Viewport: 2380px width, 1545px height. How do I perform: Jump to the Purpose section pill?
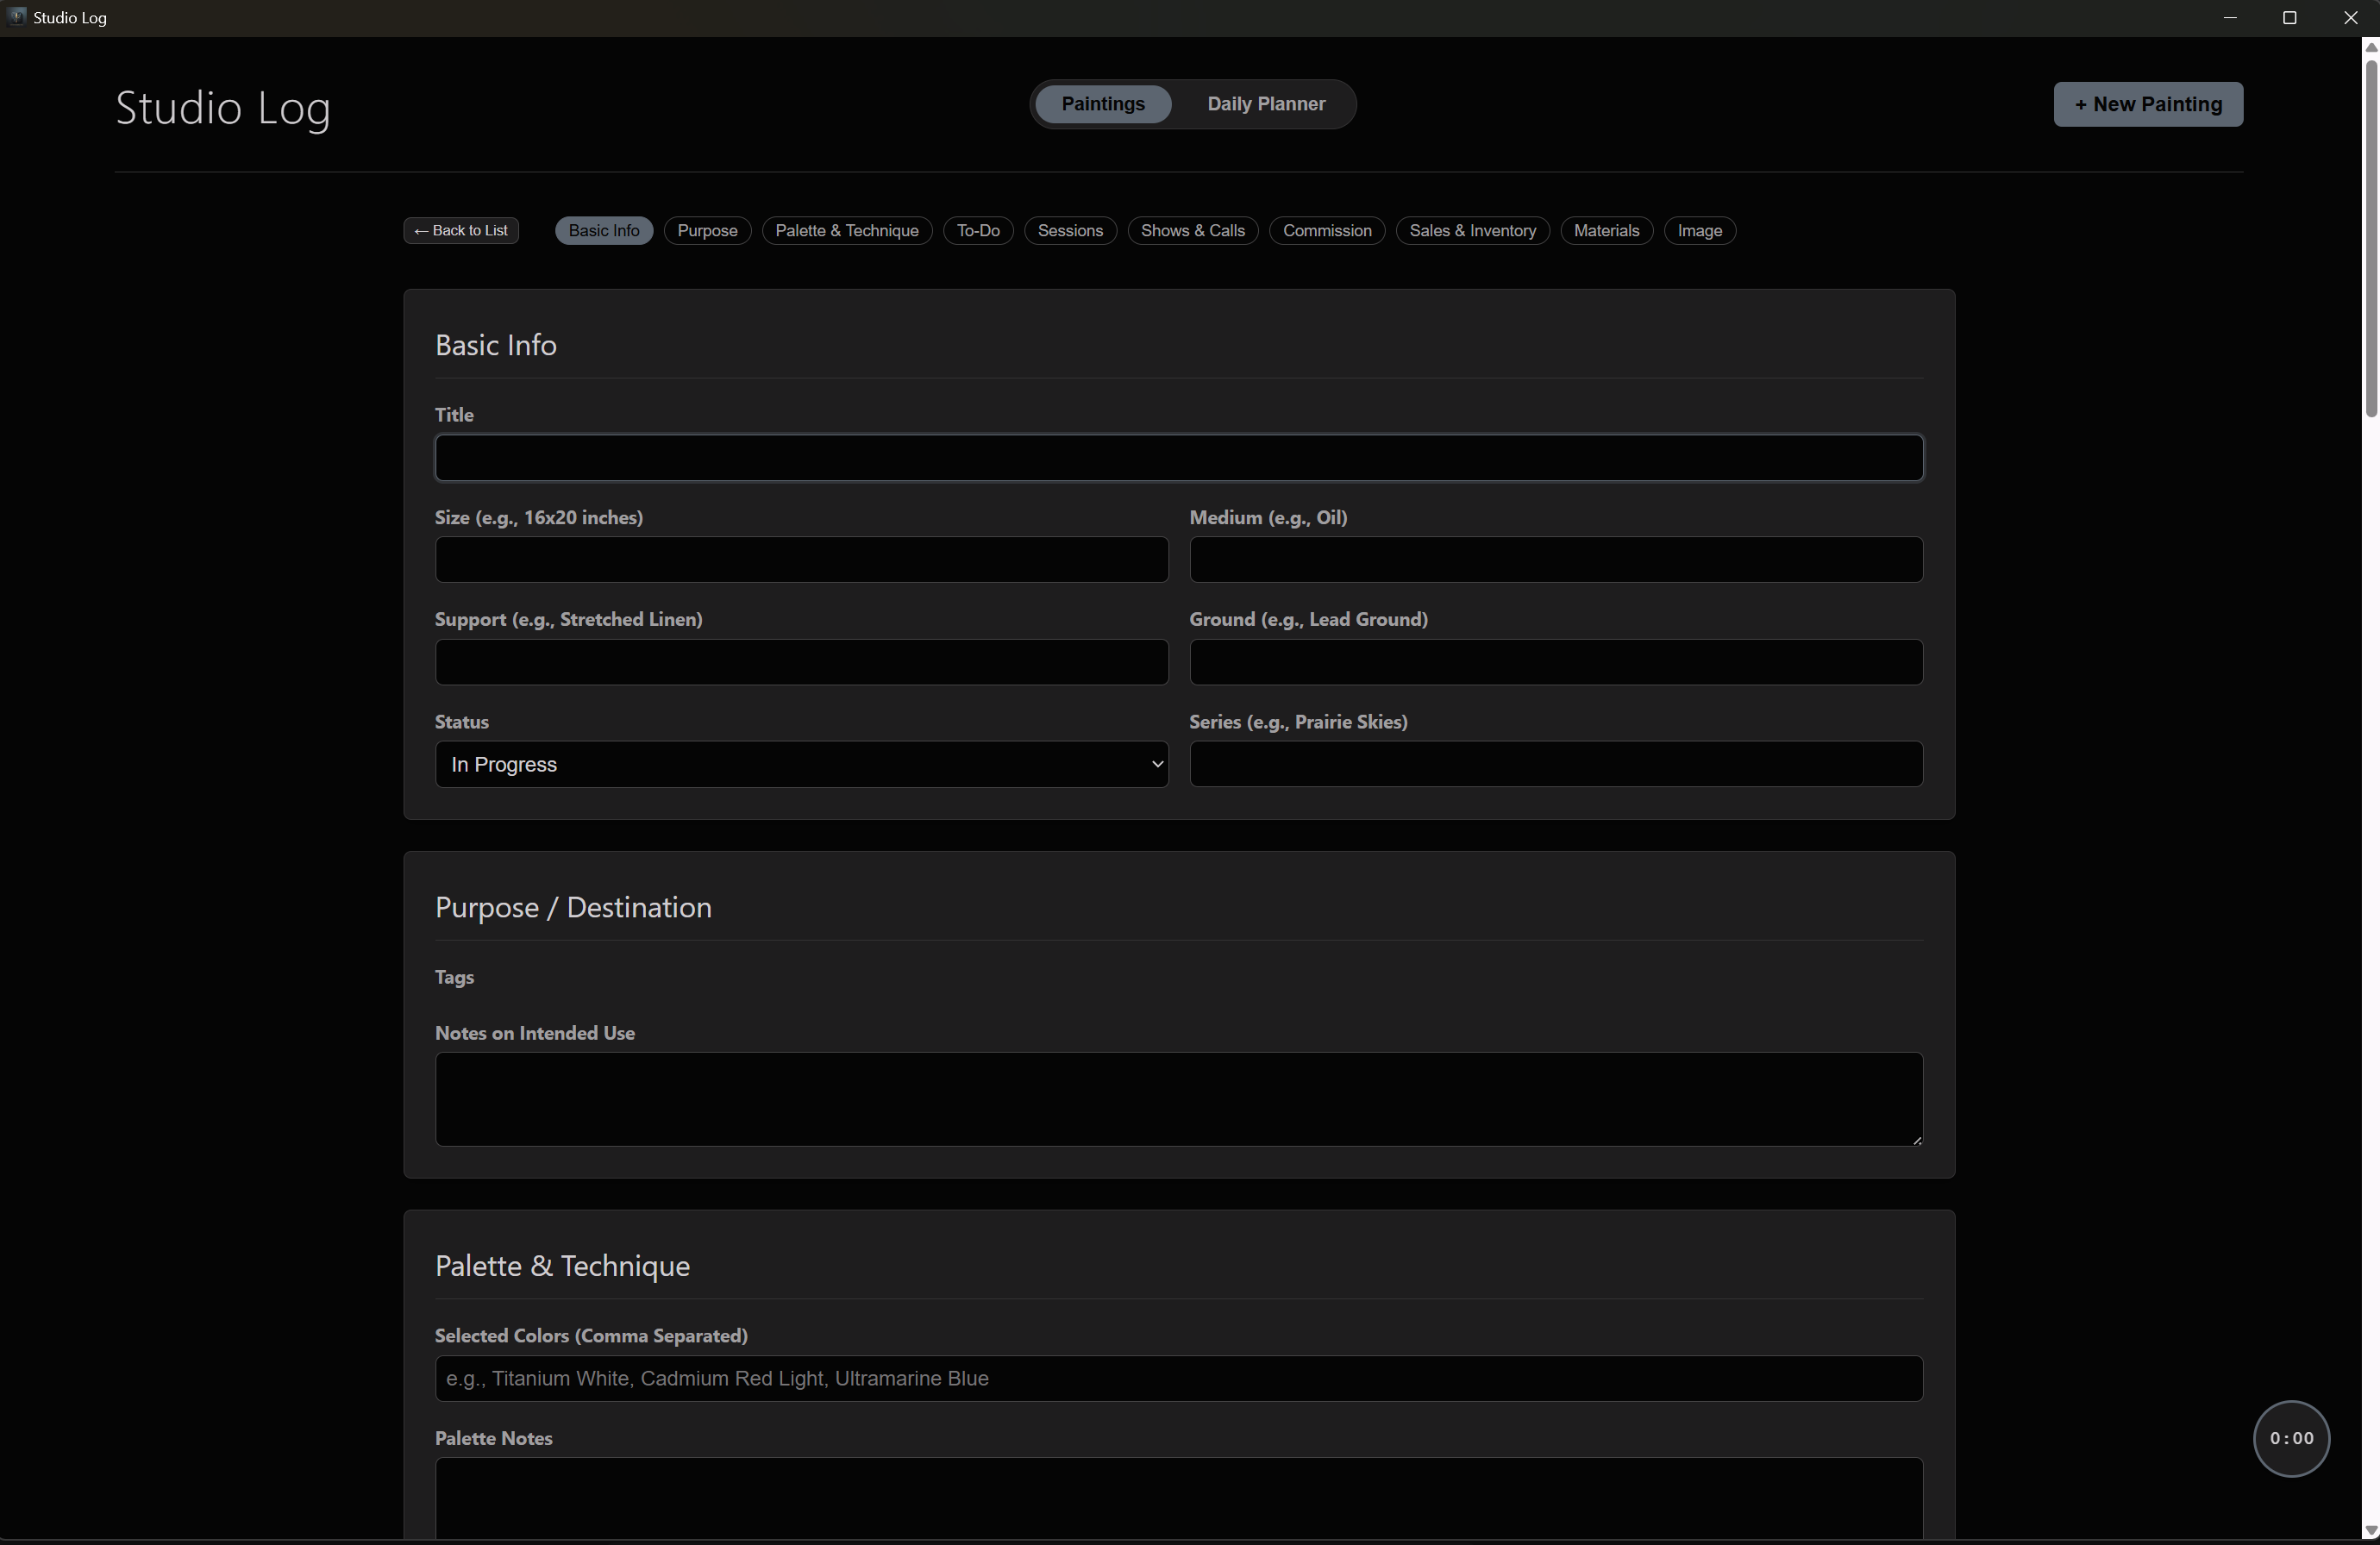click(x=707, y=231)
